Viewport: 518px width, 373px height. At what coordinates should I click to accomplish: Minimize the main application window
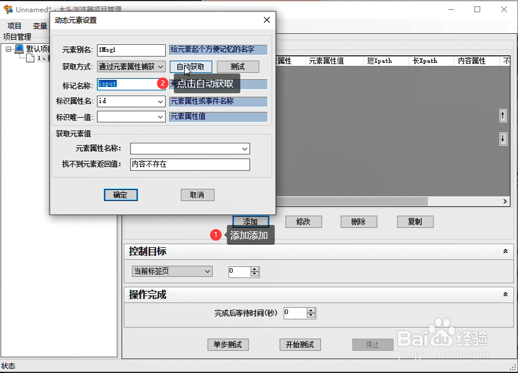pos(452,9)
